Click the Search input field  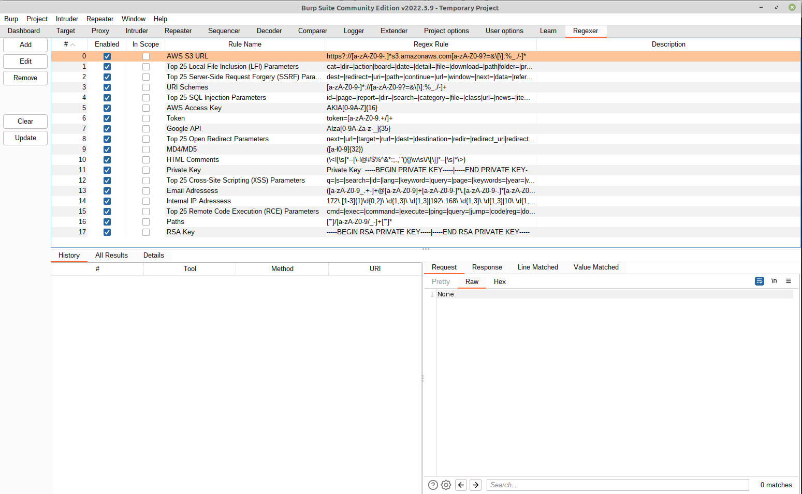(x=618, y=485)
